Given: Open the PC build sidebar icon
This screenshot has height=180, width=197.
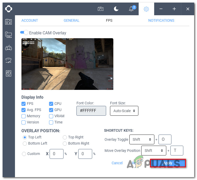Looking at the screenshot, I should click(x=9, y=35).
